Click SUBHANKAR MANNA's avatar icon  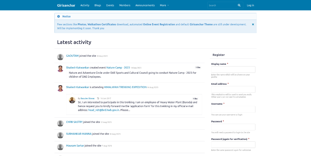coord(60,135)
